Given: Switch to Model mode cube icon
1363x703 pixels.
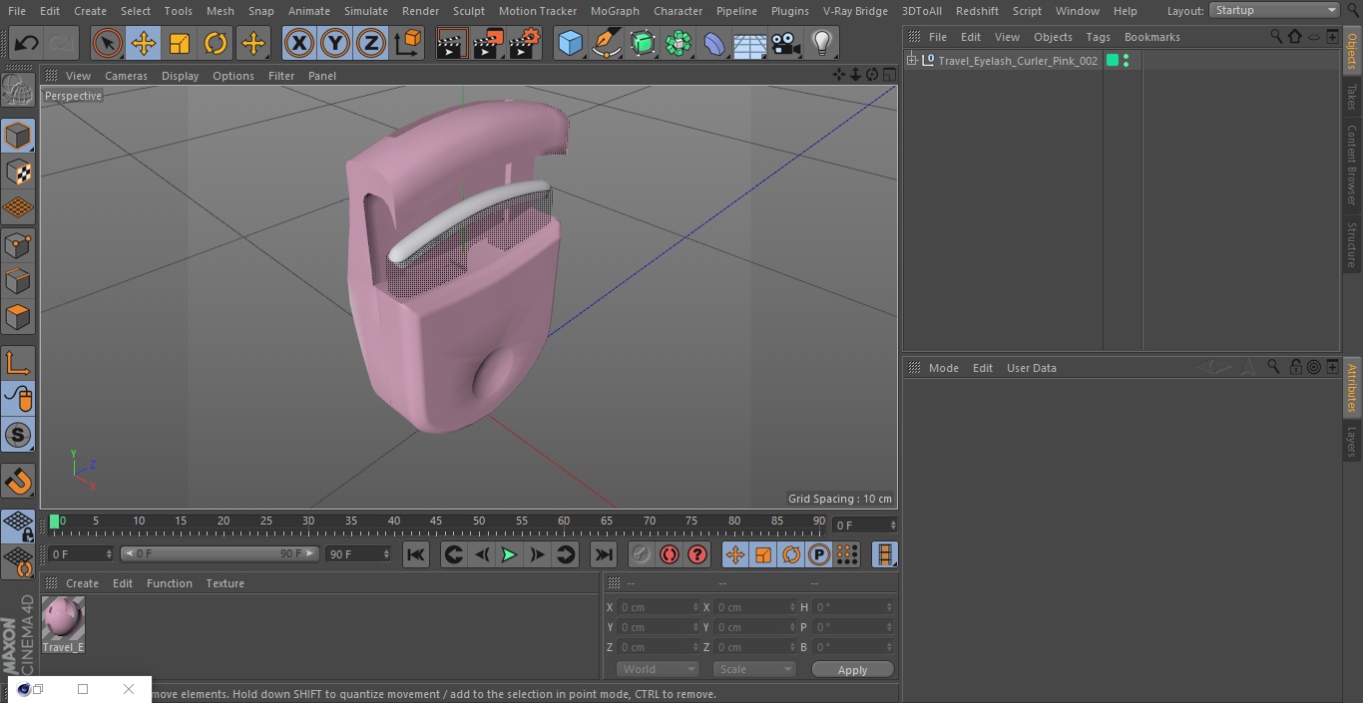Looking at the screenshot, I should coord(18,136).
